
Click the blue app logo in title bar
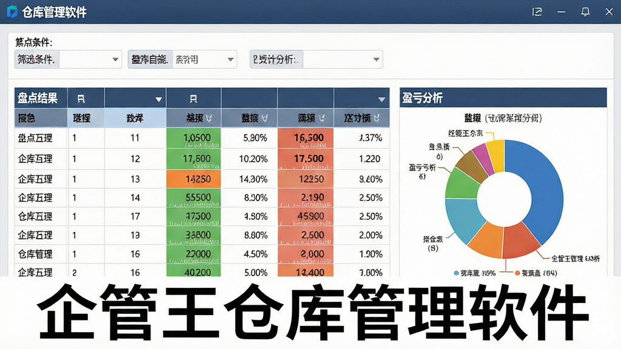12,12
